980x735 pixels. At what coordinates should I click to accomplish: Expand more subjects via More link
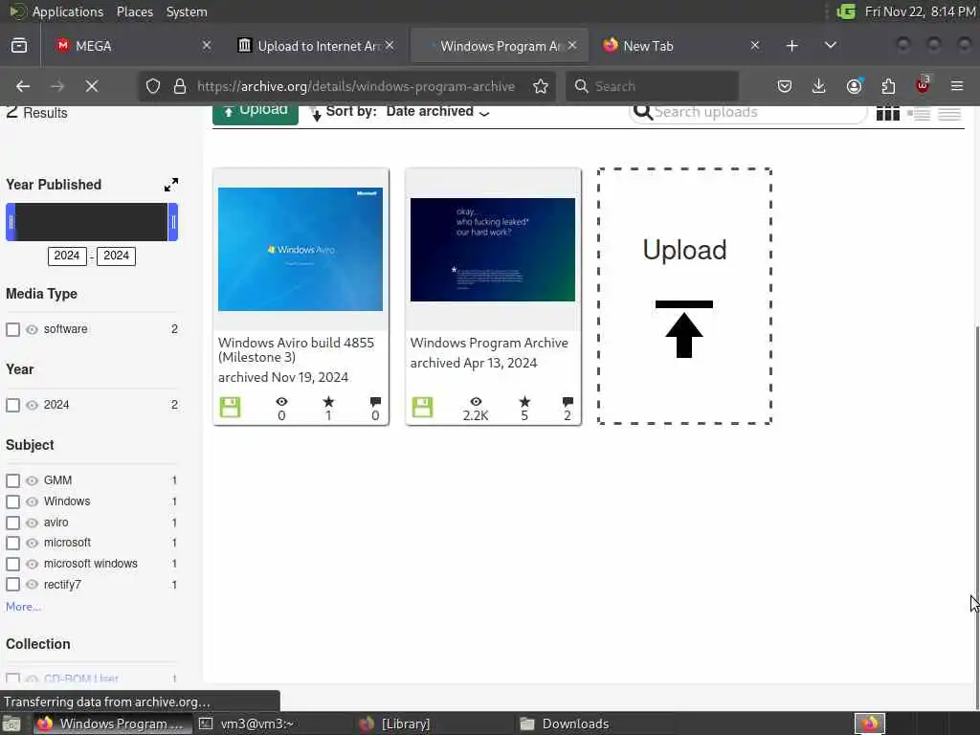coord(23,606)
